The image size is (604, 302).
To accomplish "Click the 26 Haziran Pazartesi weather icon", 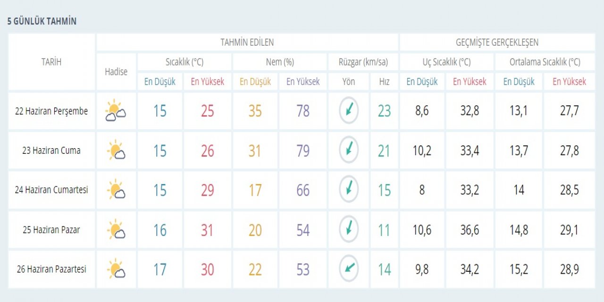I will 116,269.
